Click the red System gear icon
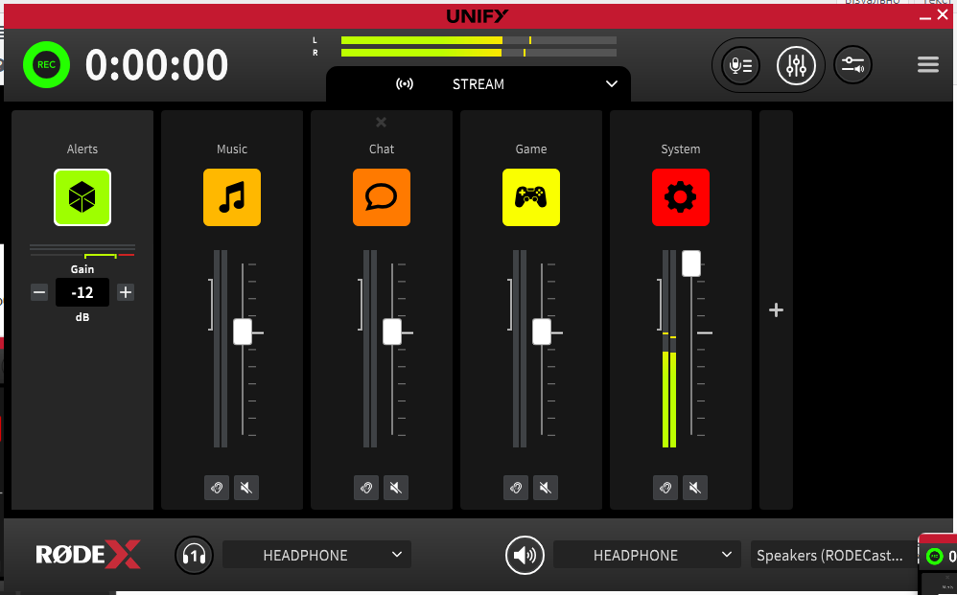Viewport: 957px width, 595px height. click(x=681, y=197)
